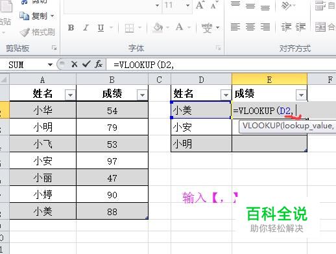Toggle Bold formatting
Viewport: 336px width, 254px height.
71,28
